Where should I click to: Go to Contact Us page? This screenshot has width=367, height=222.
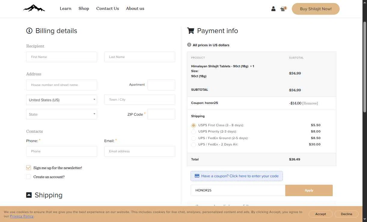108,8
